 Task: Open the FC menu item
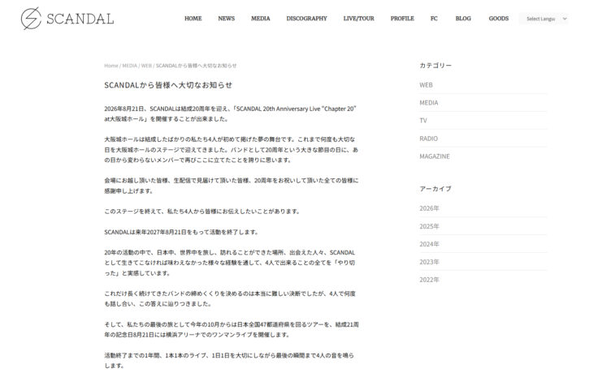click(x=434, y=19)
